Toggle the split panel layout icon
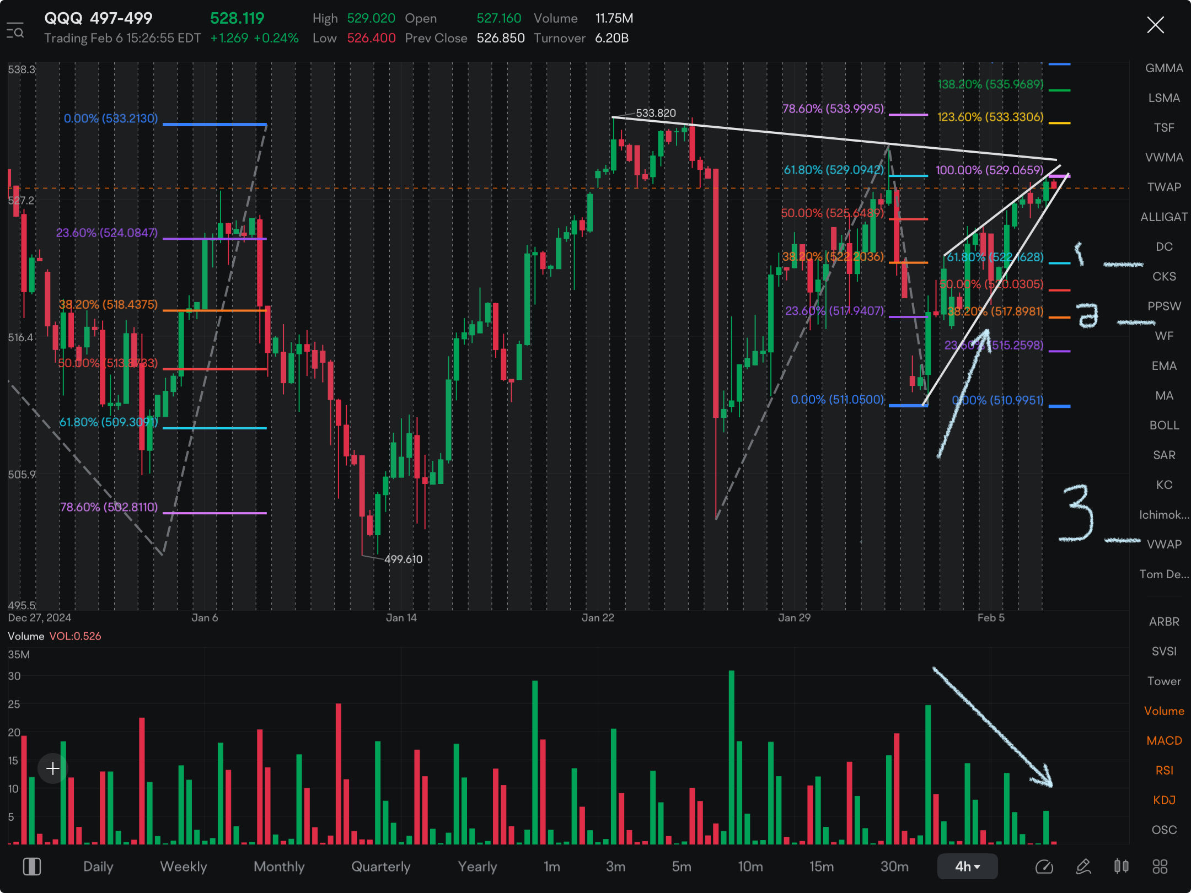 tap(32, 867)
